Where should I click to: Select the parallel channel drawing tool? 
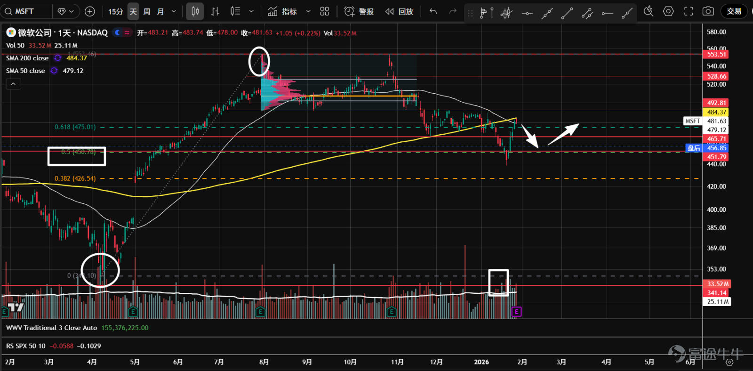pos(587,13)
